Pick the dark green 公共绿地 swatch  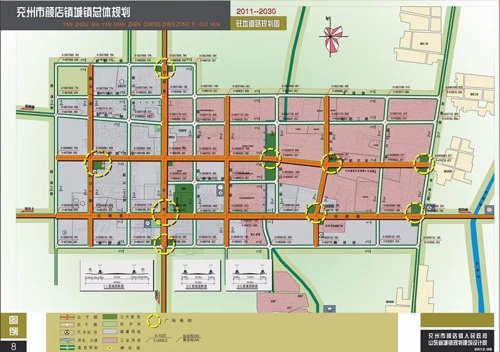(x=110, y=317)
